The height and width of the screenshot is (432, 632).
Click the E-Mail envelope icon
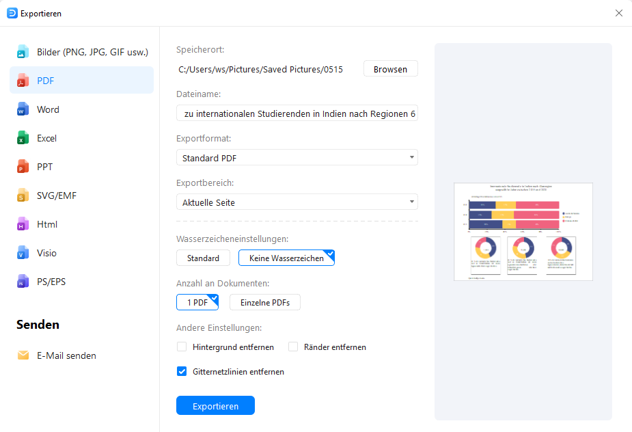pyautogui.click(x=23, y=355)
